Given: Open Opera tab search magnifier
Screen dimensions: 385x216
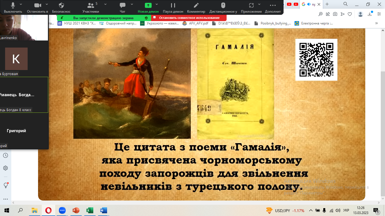Looking at the screenshot, I should pos(346,4).
